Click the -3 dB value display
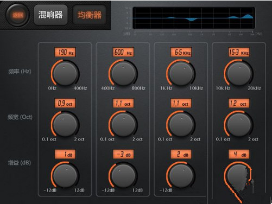 pos(123,154)
